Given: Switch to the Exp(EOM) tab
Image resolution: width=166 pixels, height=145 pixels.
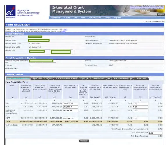Looking at the screenshot, I should click(x=37, y=78).
